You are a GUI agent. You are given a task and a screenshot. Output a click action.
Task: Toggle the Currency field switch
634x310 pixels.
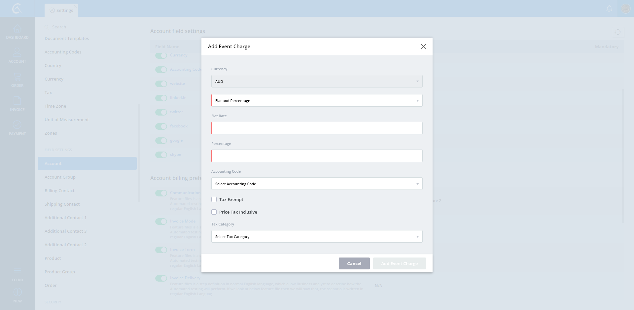click(161, 55)
